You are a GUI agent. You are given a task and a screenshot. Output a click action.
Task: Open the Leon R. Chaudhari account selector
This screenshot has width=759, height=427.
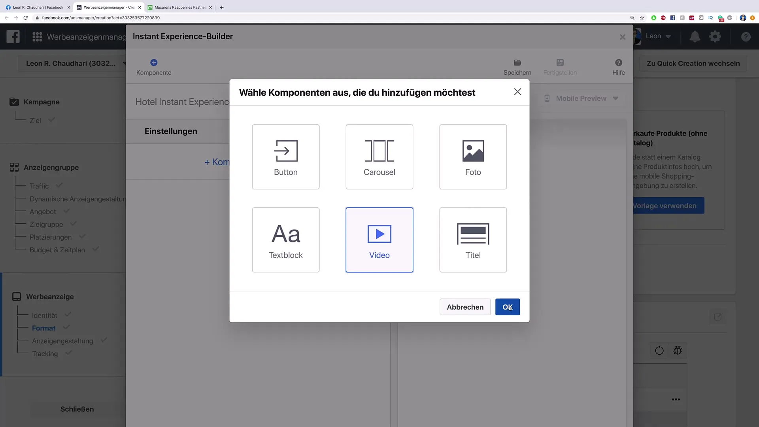tap(72, 63)
